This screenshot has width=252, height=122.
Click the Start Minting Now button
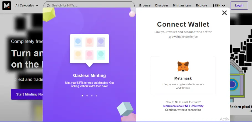pyautogui.click(x=27, y=94)
